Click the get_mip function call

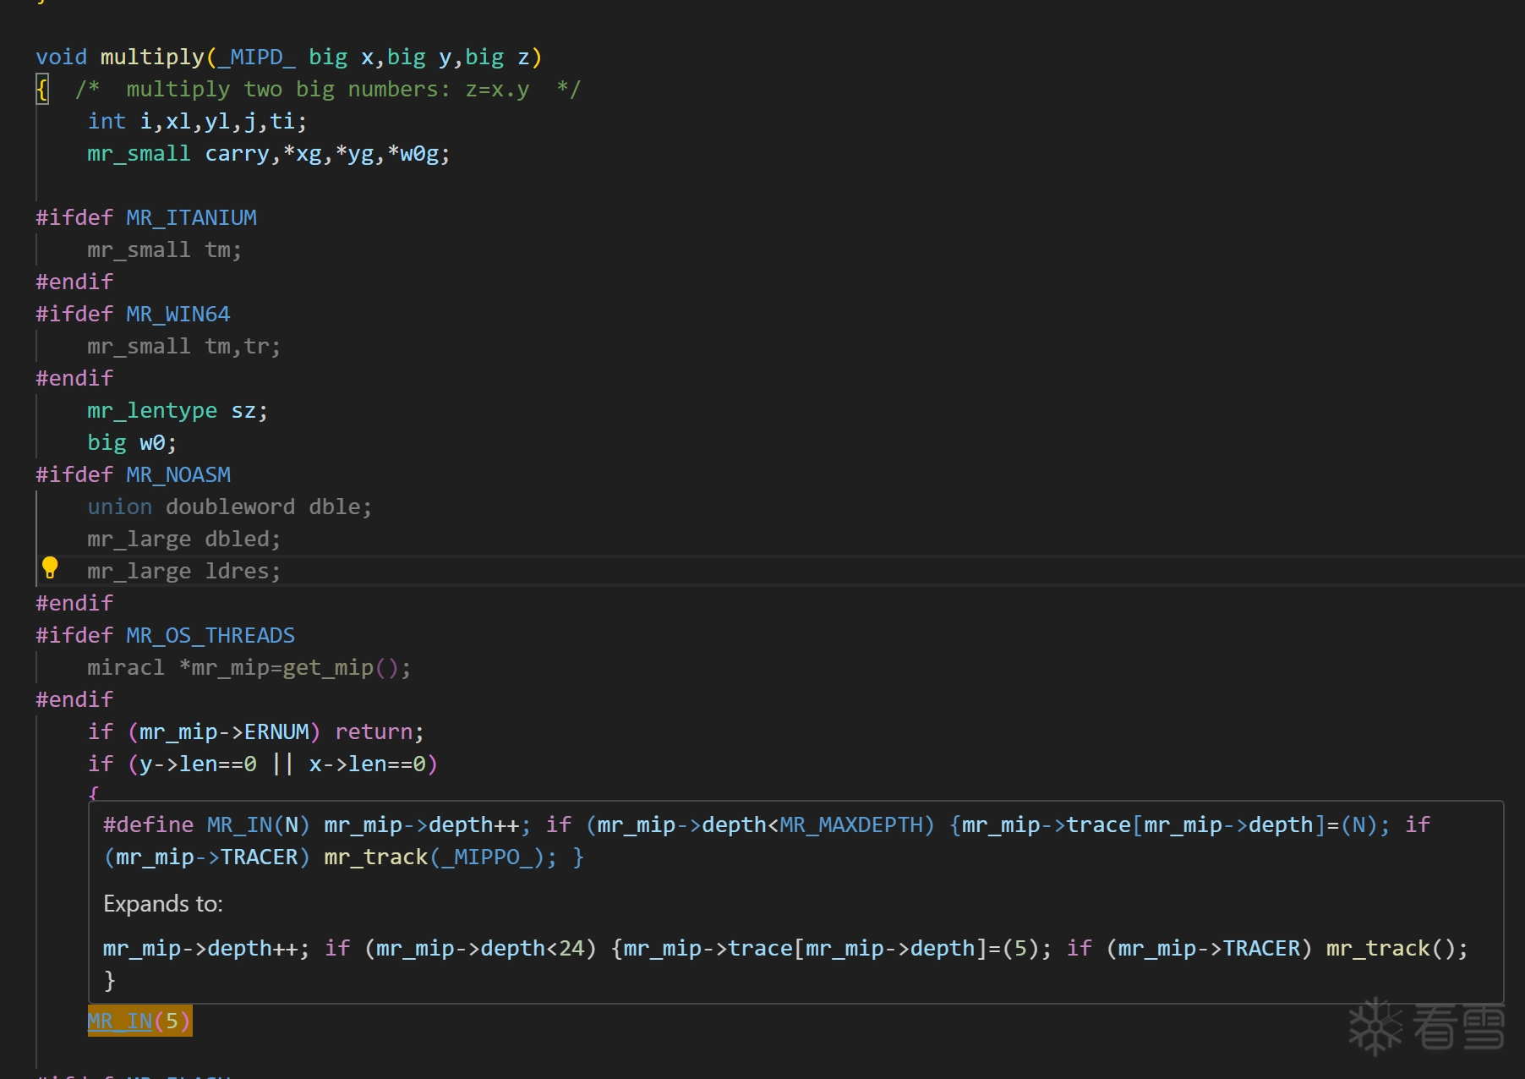click(x=328, y=667)
